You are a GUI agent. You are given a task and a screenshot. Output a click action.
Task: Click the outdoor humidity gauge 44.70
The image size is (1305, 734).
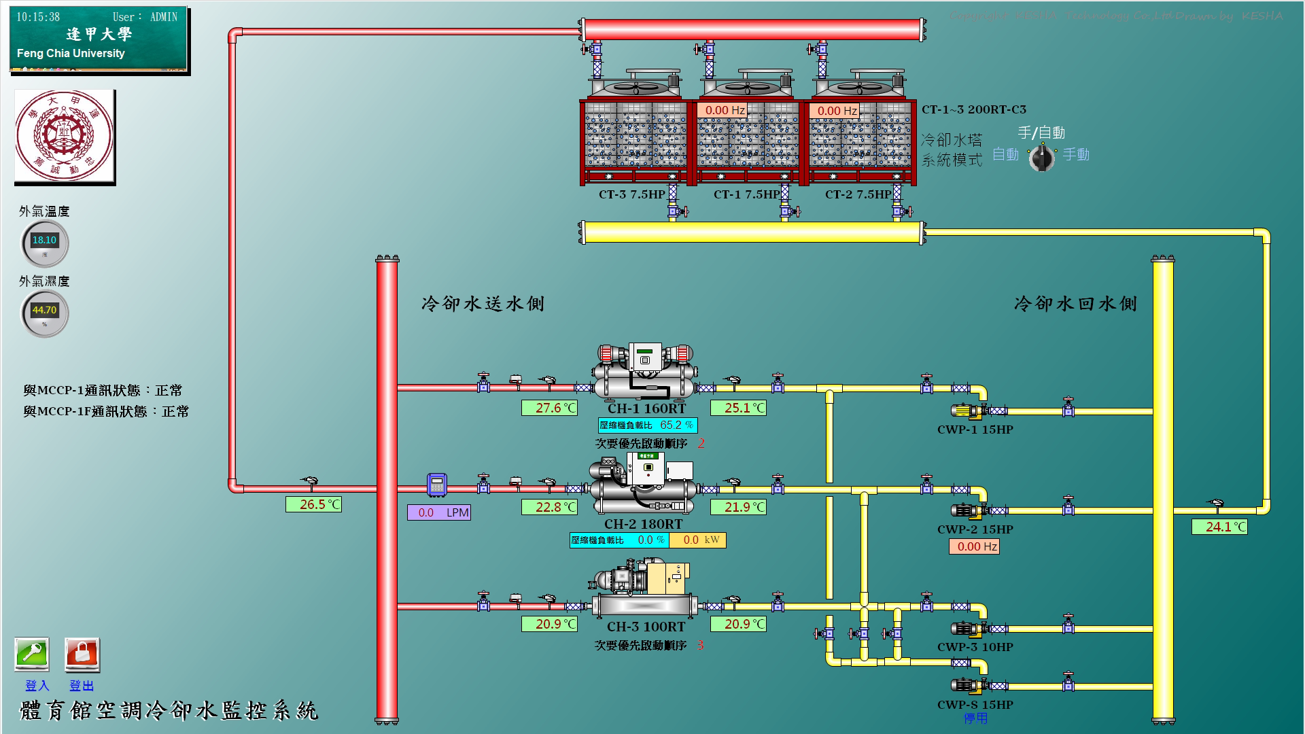click(45, 313)
